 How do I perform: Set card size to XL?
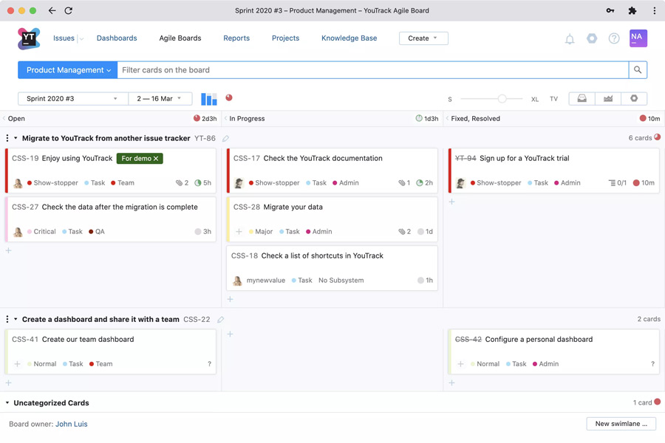[x=535, y=99]
